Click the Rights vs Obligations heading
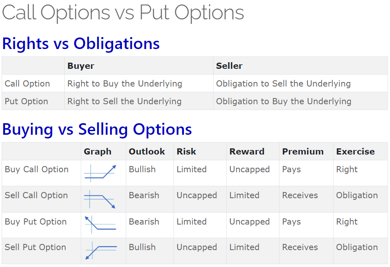This screenshot has height=267, width=390. coord(81,43)
